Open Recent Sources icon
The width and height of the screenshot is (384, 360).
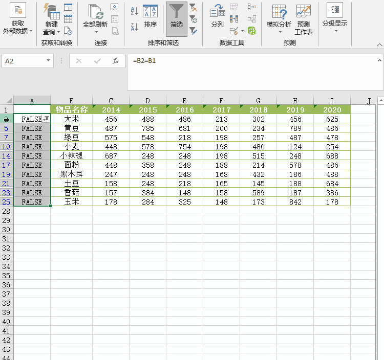click(x=68, y=31)
